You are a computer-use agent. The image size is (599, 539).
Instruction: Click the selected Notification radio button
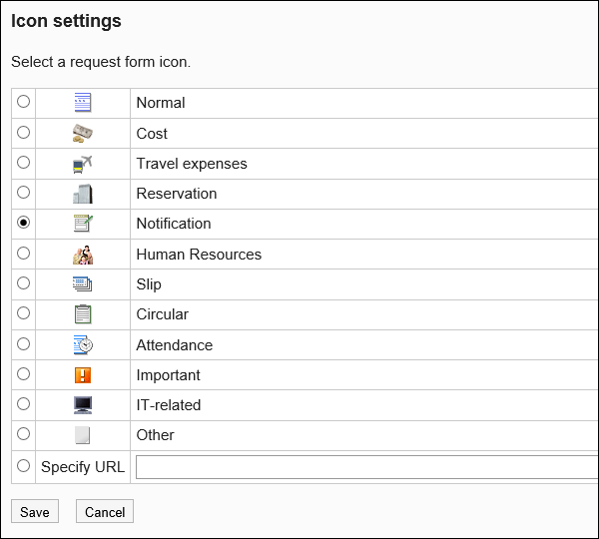coord(23,223)
